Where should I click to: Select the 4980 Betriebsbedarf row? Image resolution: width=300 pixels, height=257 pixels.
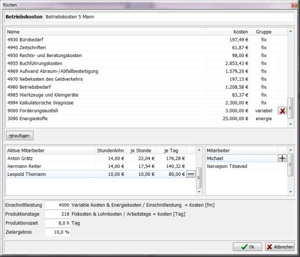146,87
